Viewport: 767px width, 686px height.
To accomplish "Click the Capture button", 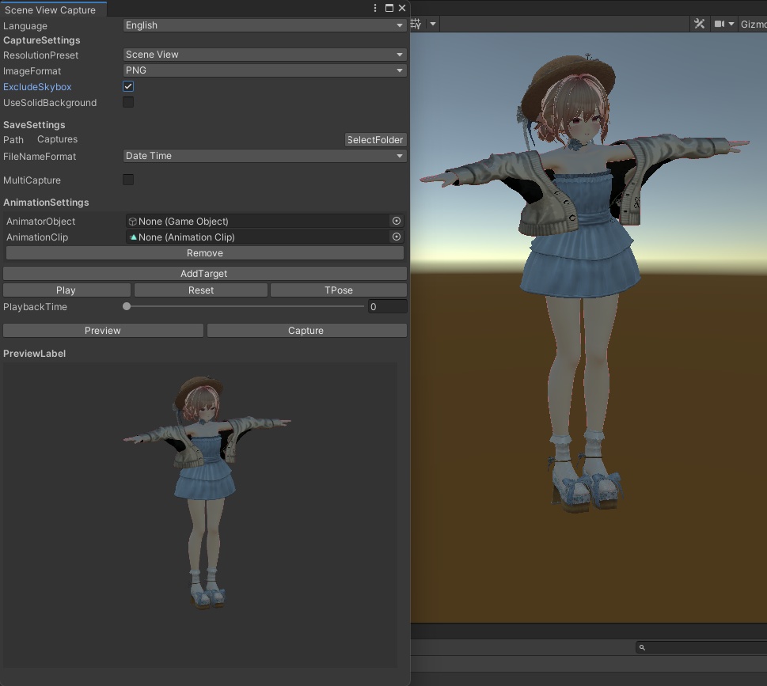I will click(x=306, y=330).
